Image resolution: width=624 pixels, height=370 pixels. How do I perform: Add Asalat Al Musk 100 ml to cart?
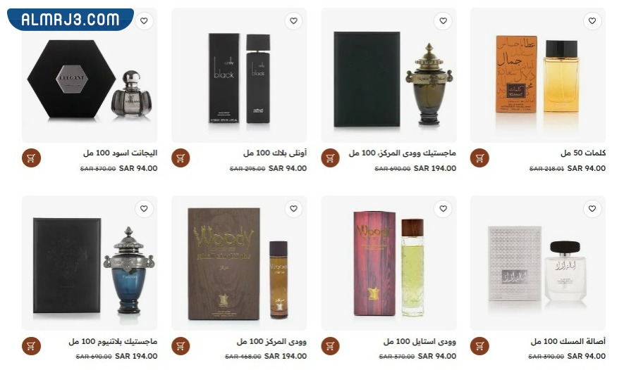tap(479, 346)
